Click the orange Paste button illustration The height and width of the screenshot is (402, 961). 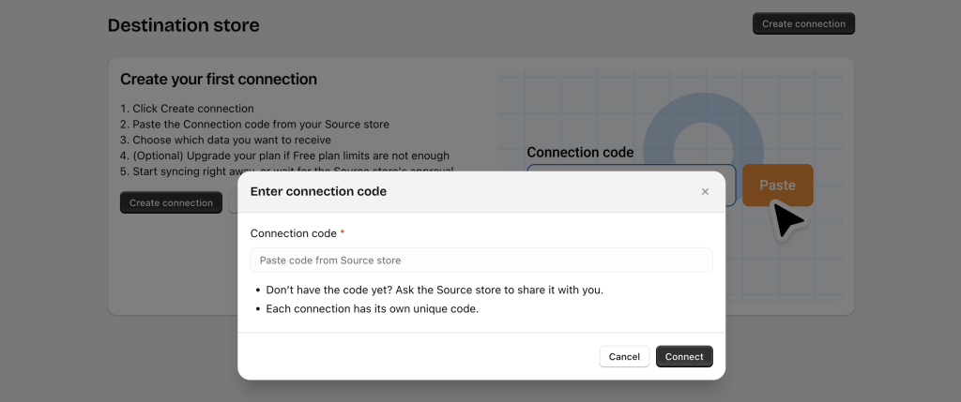(x=777, y=186)
